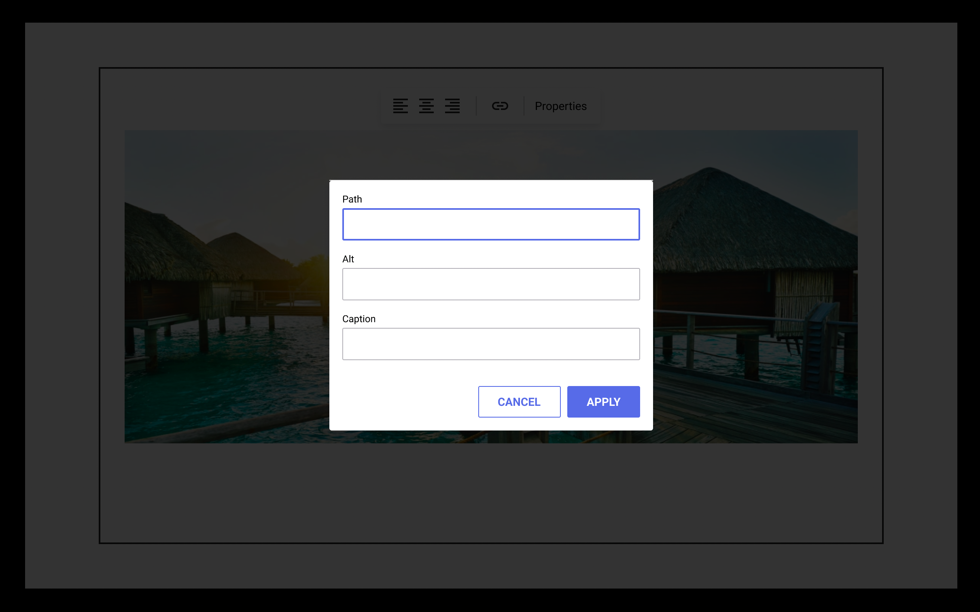Click the link icon in the toolbar
The height and width of the screenshot is (612, 980).
click(501, 106)
